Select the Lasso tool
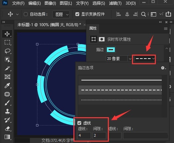The width and height of the screenshot is (174, 143). (x=7, y=51)
